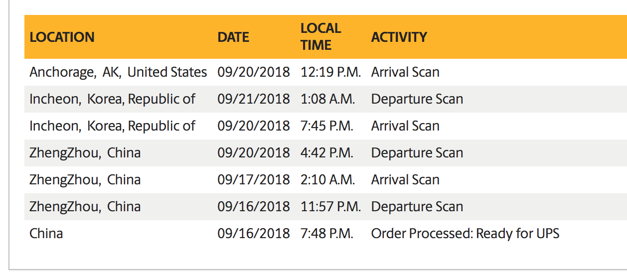Click the LOCAL TIME column header
The height and width of the screenshot is (279, 627).
[321, 36]
